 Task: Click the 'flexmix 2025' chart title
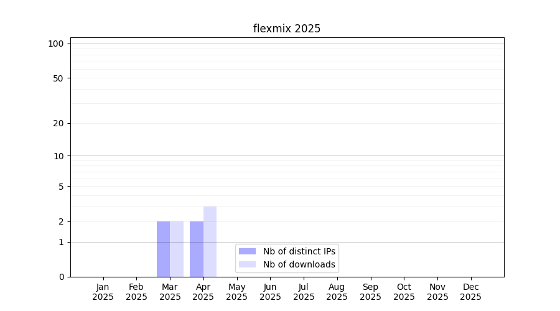point(287,29)
